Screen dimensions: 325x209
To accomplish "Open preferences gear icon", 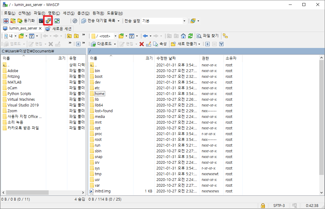I will tap(75, 21).
